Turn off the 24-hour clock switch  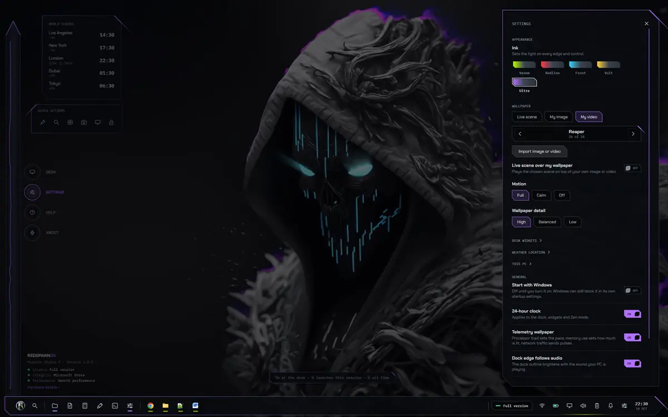click(x=632, y=314)
